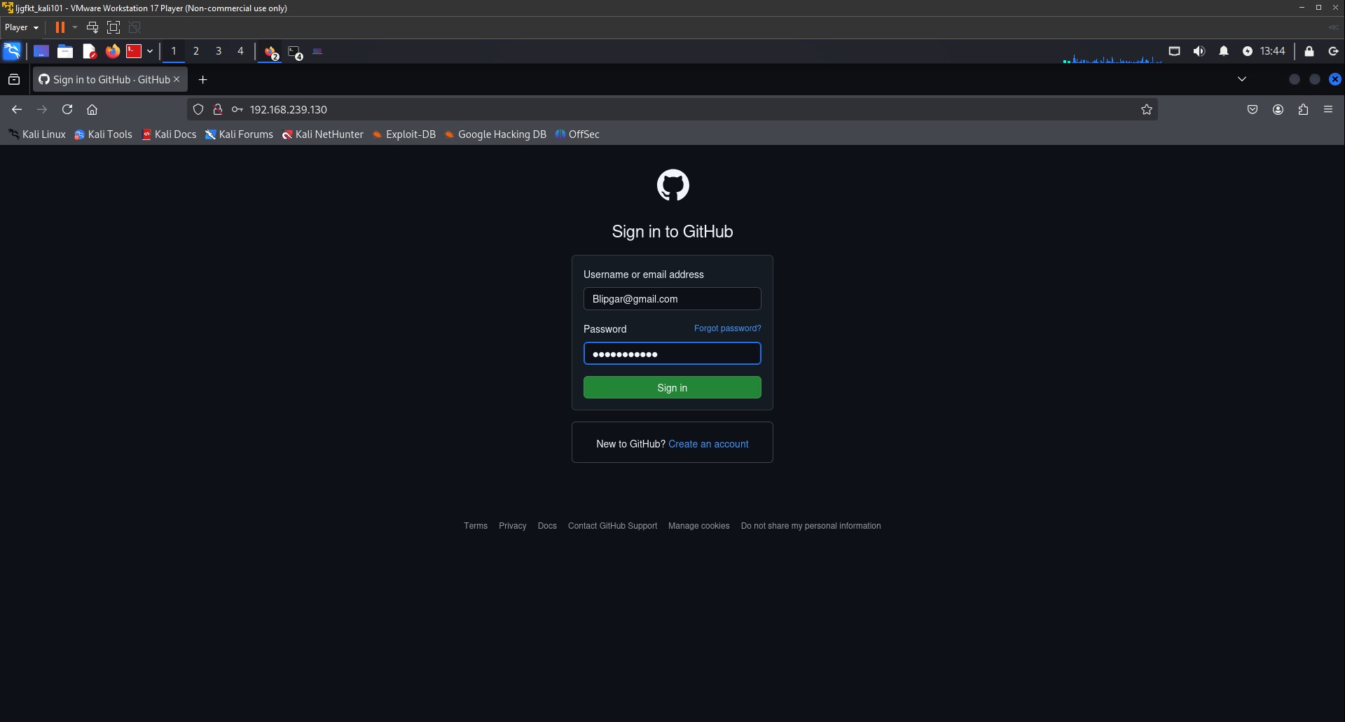Launch the text editor panel icon

89,51
